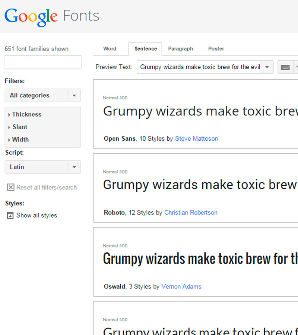Click the font search input field
Image resolution: width=298 pixels, height=335 pixels.
pyautogui.click(x=43, y=63)
